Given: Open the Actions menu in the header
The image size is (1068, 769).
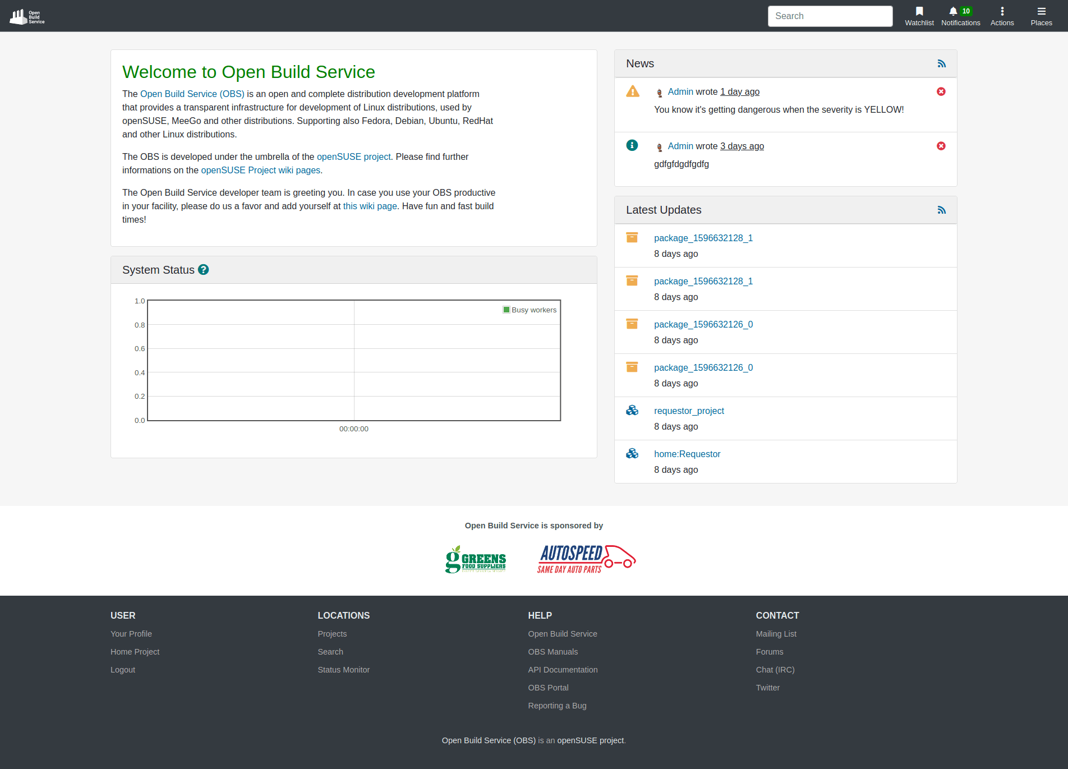Looking at the screenshot, I should [1002, 15].
